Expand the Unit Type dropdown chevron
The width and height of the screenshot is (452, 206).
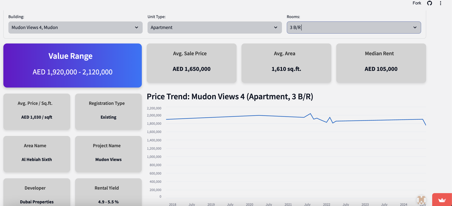tap(275, 28)
